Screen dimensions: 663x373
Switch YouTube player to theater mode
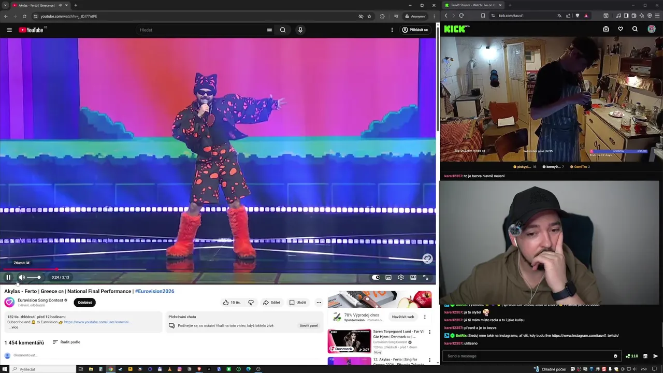[x=413, y=277]
